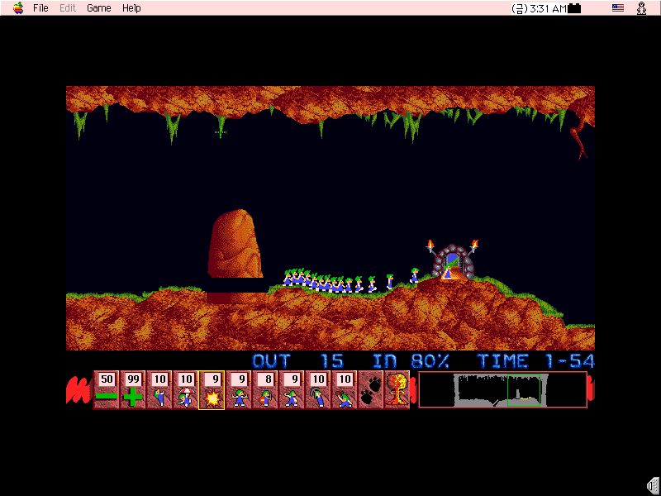Select the Blocker skill
661x496 pixels.
pos(239,390)
